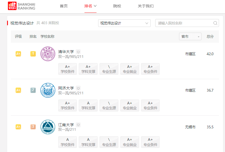
Task: Click 清华大学's 学科支撑 A+ tile
Action: pyautogui.click(x=88, y=69)
